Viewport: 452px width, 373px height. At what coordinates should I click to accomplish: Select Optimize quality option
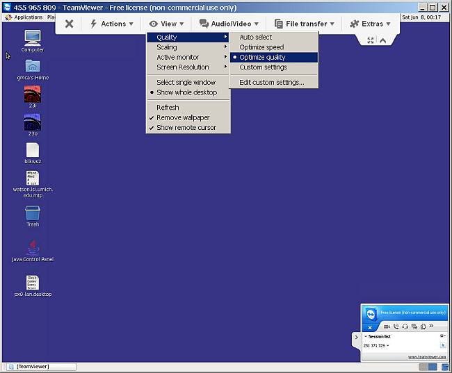tap(274, 58)
